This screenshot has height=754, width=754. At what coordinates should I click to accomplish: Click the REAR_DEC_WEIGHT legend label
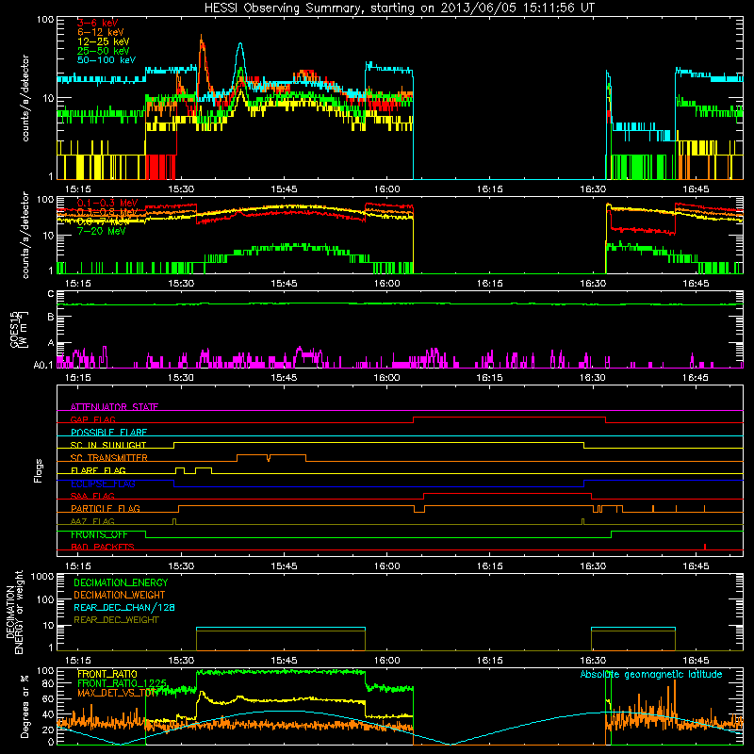pyautogui.click(x=116, y=620)
